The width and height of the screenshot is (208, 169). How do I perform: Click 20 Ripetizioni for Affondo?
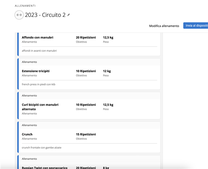tap(86, 37)
